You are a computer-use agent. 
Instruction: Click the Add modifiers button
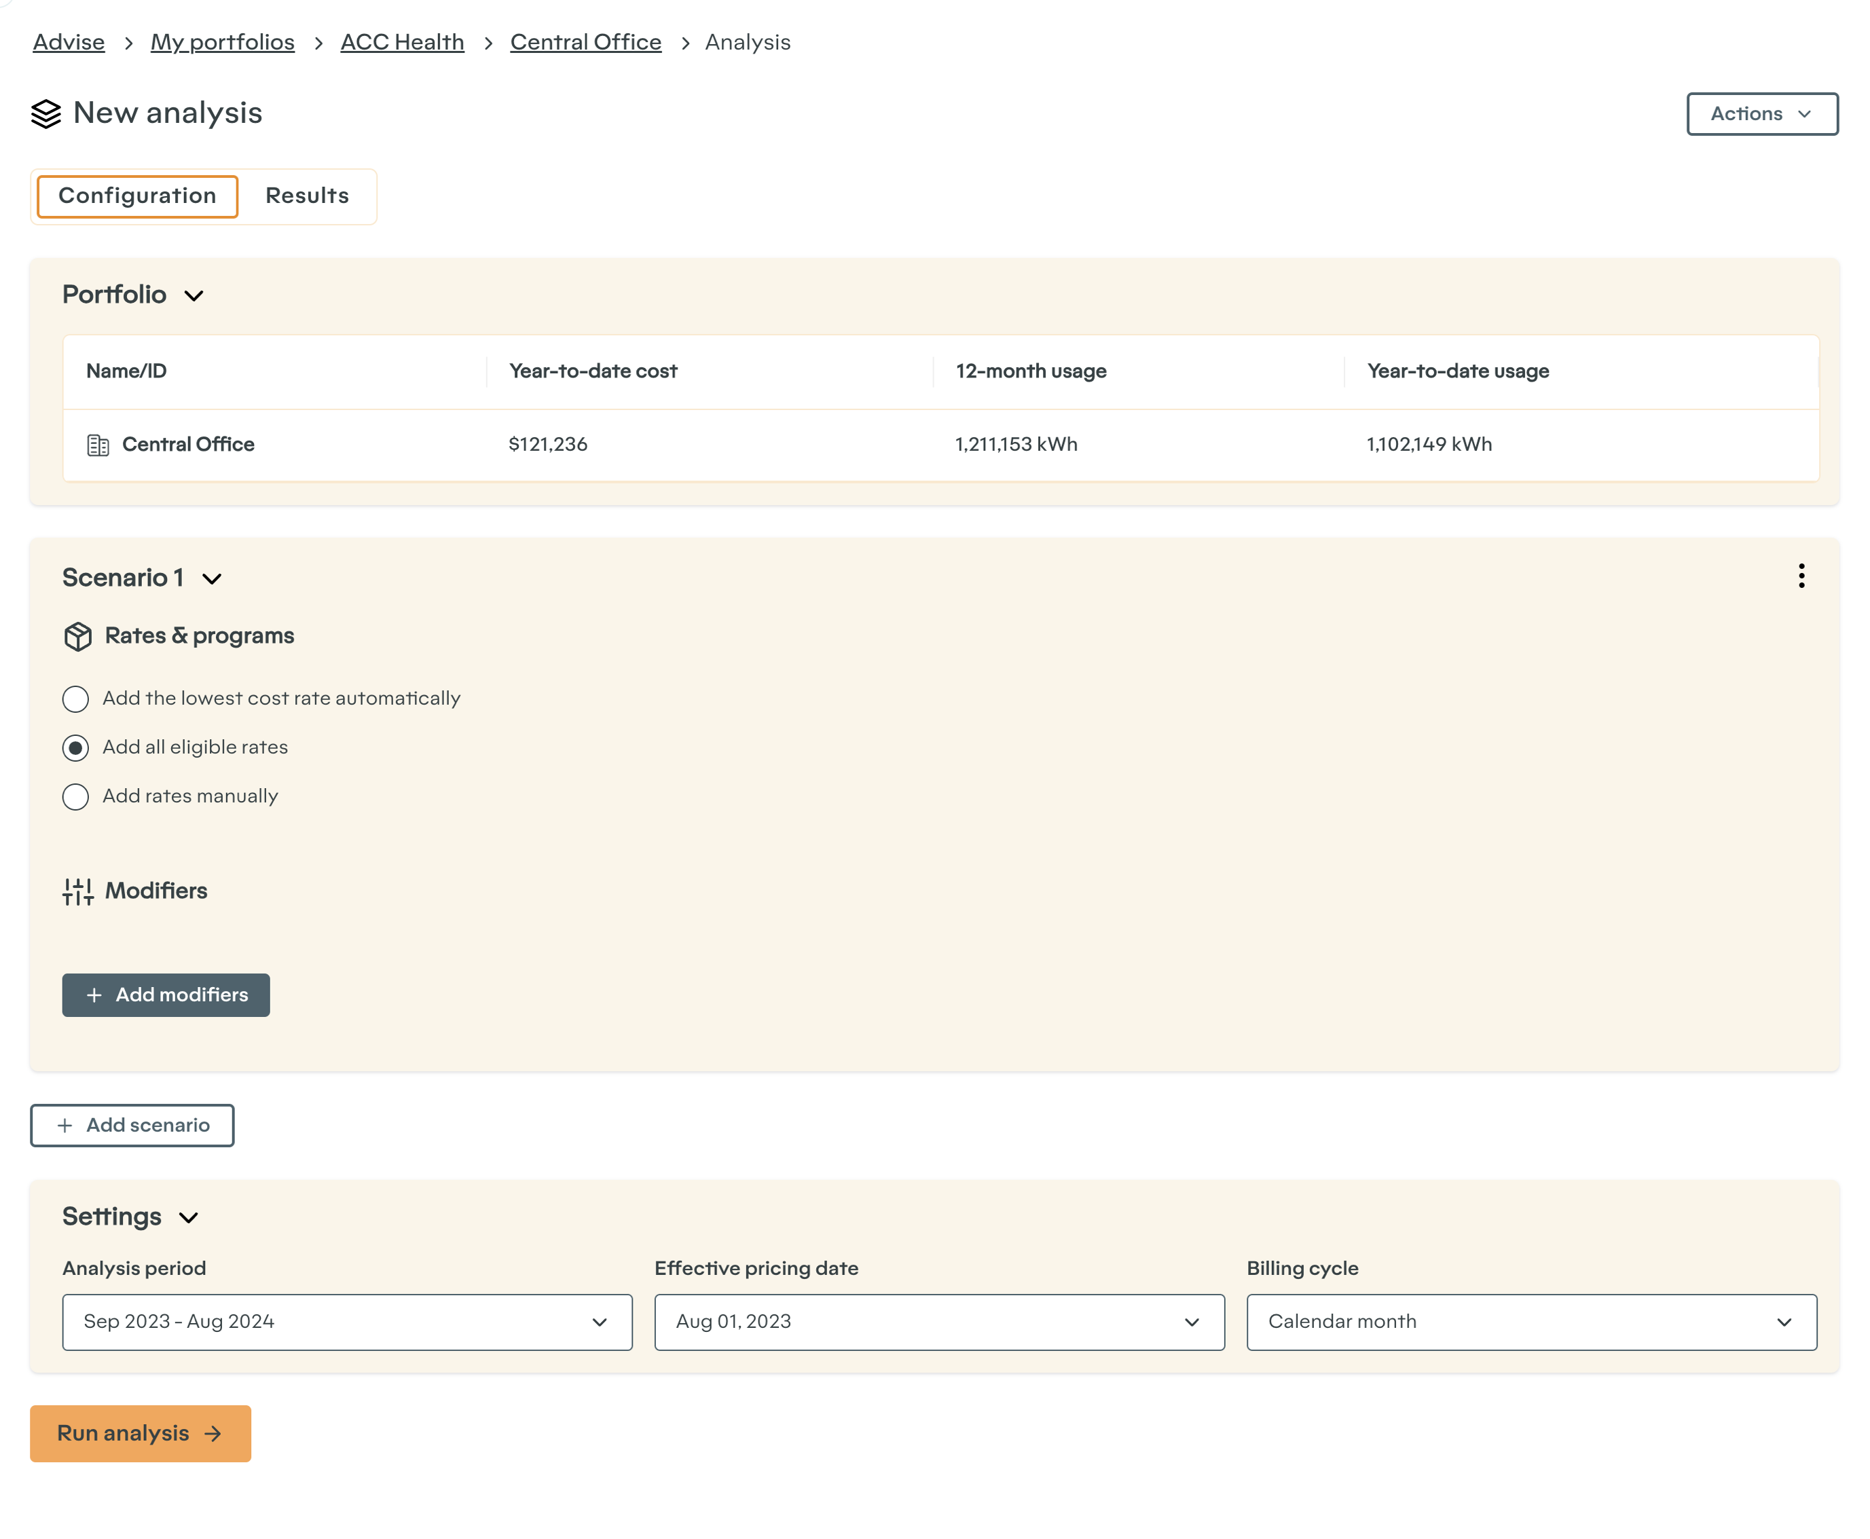tap(166, 995)
